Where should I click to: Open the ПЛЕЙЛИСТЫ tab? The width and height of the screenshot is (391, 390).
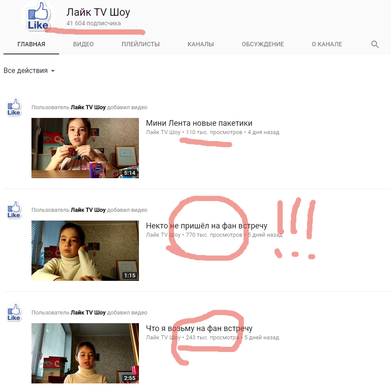click(141, 45)
